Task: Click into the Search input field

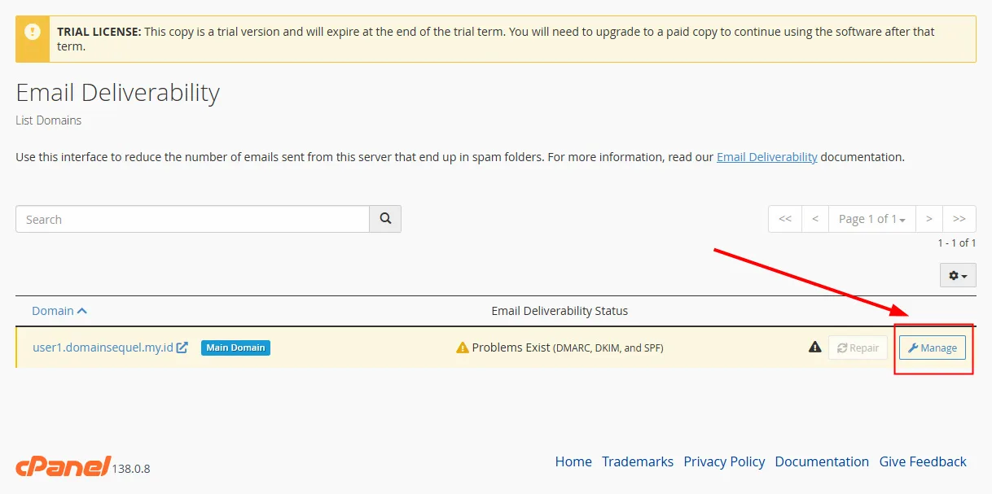Action: 192,219
